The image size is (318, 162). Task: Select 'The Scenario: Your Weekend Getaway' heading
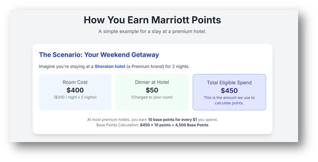[99, 55]
